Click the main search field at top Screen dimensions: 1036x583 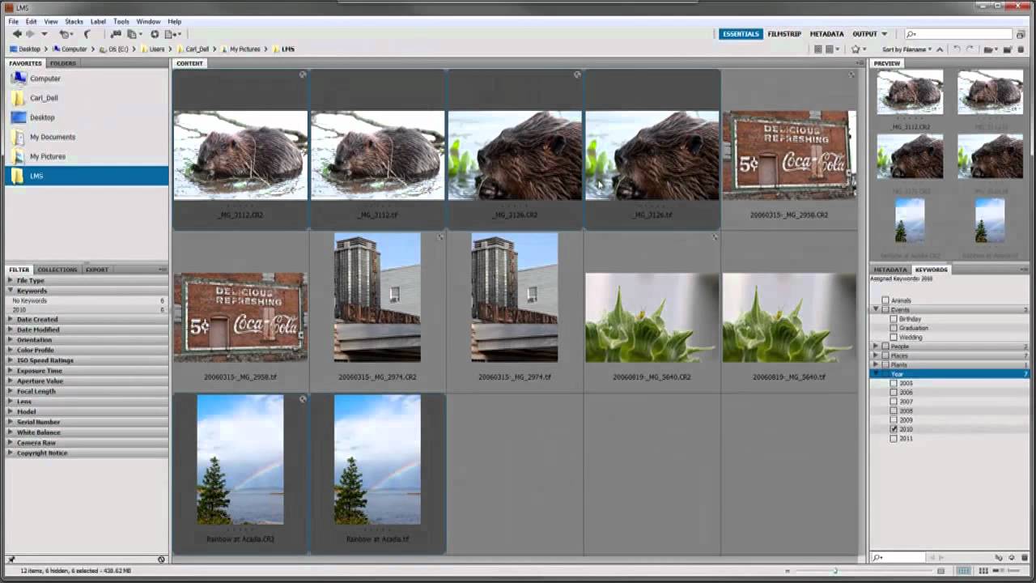(959, 34)
